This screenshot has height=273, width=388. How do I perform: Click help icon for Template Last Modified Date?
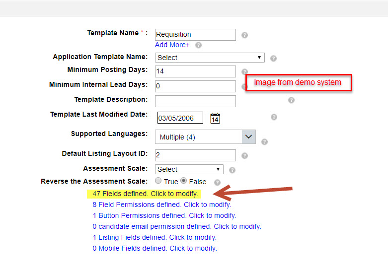pyautogui.click(x=274, y=117)
